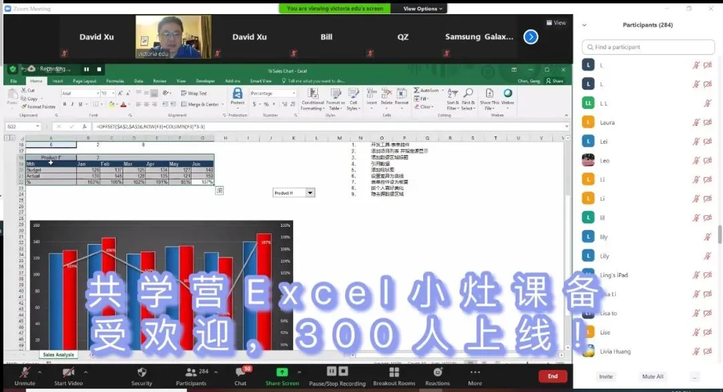Click the font color red A swatch

coord(123,105)
